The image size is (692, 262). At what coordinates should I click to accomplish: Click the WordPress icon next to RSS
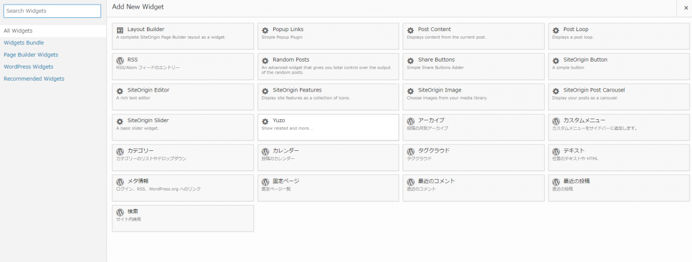click(x=120, y=60)
